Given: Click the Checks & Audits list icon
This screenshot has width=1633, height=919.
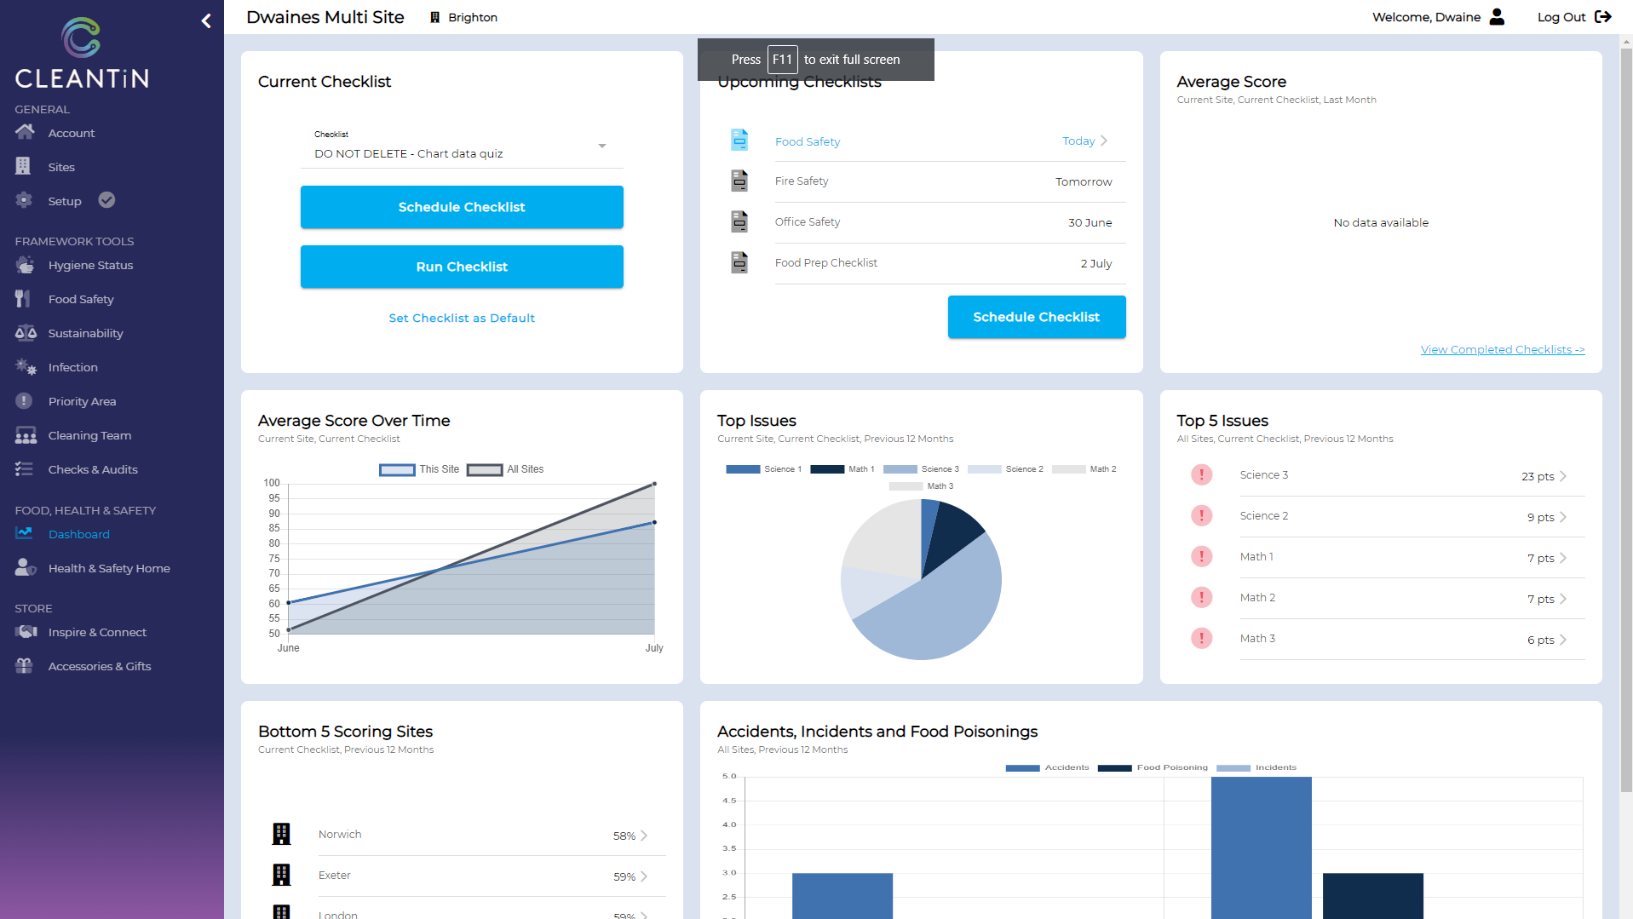Looking at the screenshot, I should point(24,468).
